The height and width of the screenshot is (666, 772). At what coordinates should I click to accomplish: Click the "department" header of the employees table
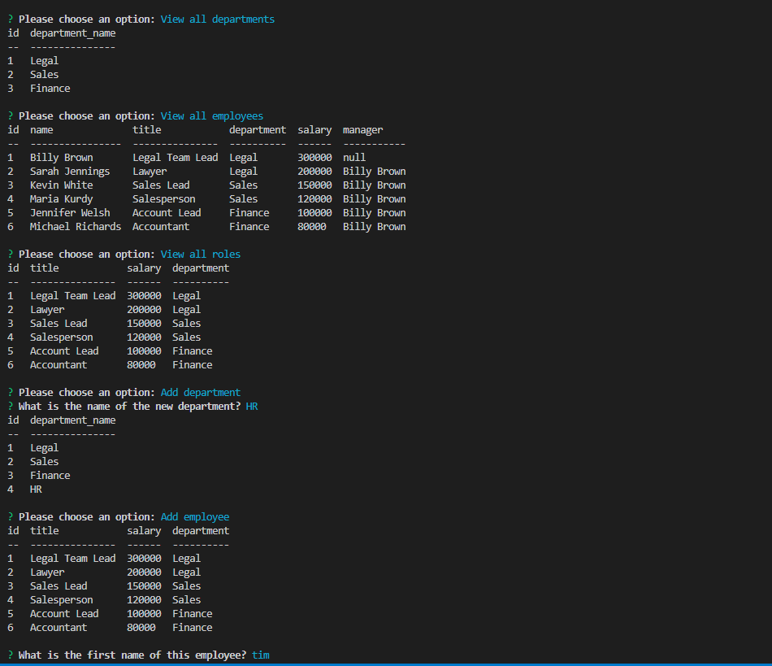pos(258,130)
